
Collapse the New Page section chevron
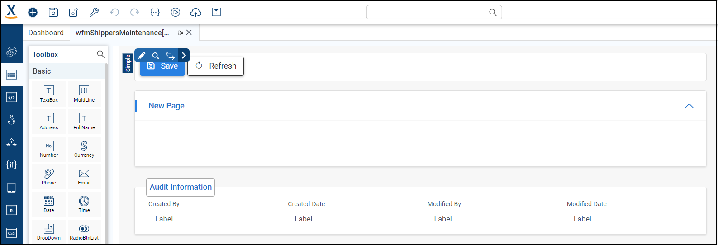(689, 106)
